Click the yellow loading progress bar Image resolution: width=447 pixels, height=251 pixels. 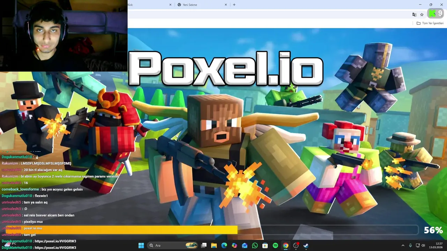point(122,230)
